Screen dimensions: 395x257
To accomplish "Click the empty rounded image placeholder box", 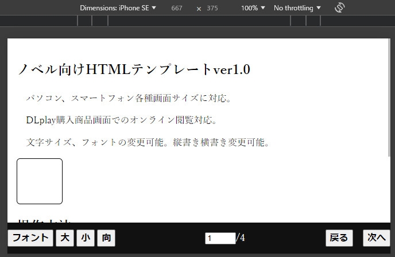I will point(40,181).
